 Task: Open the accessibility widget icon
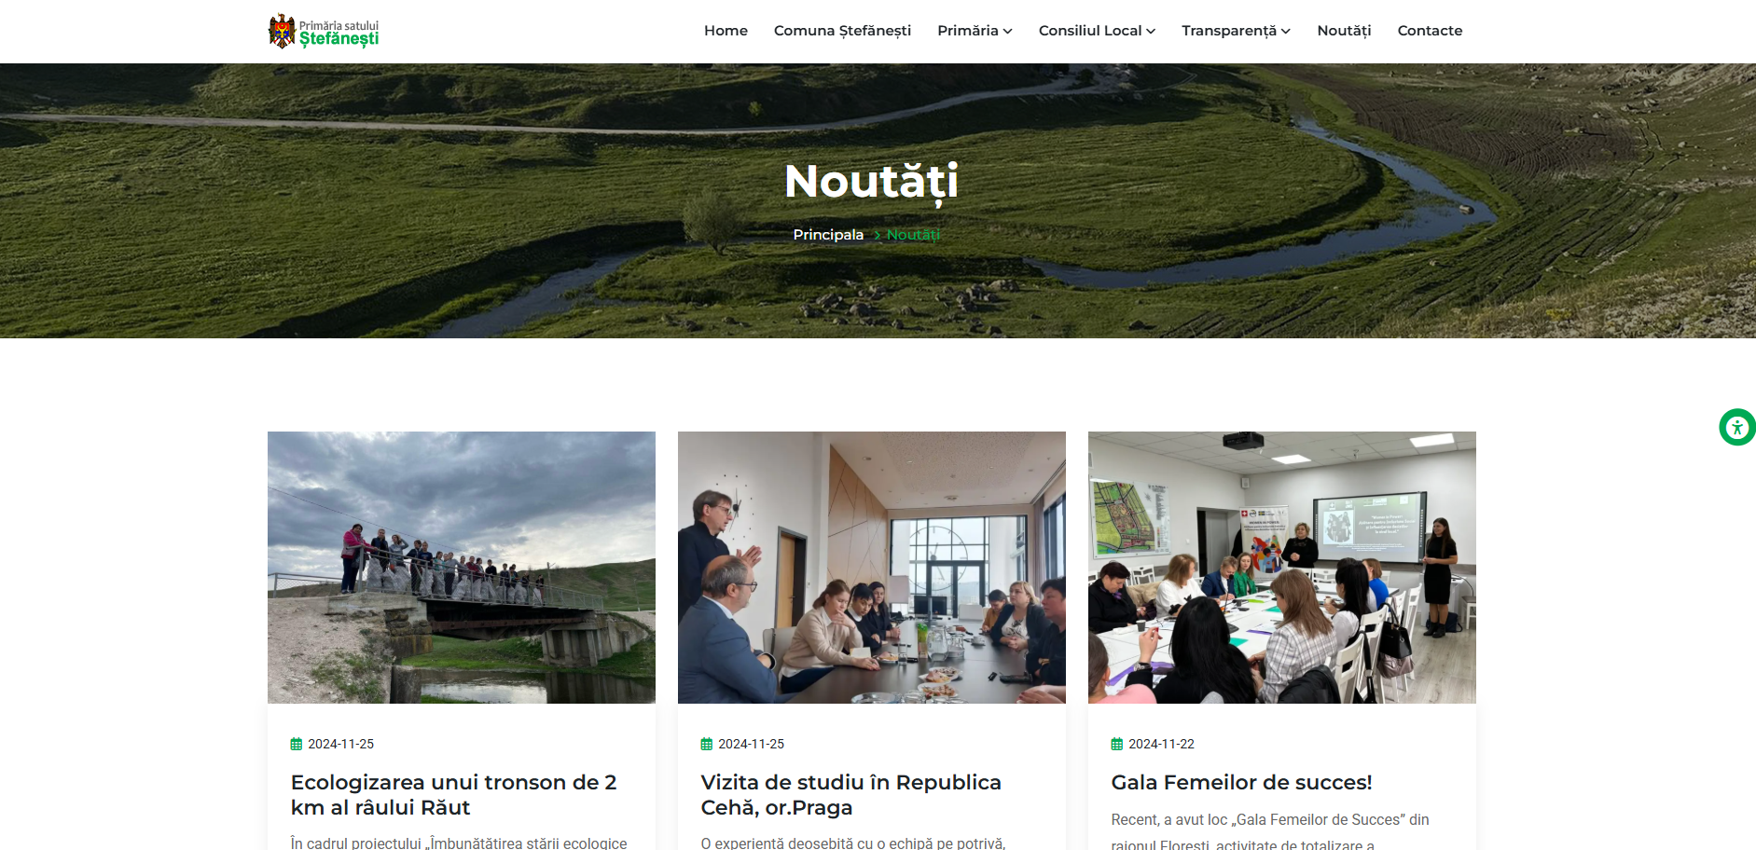point(1736,428)
